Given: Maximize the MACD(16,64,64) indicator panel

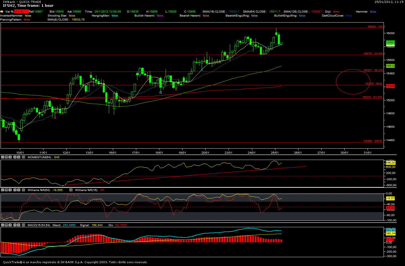Looking at the screenshot, I should 6,225.
